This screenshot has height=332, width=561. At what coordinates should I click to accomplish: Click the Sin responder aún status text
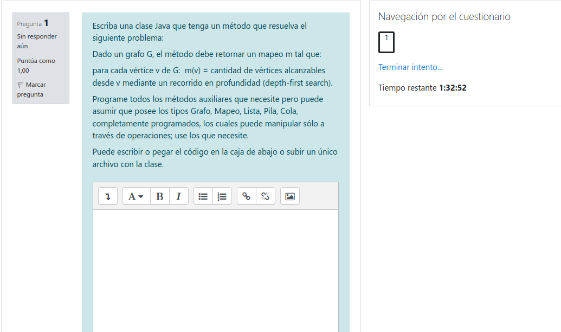37,41
